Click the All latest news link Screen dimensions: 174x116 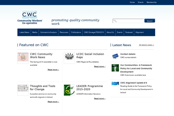point(146,45)
